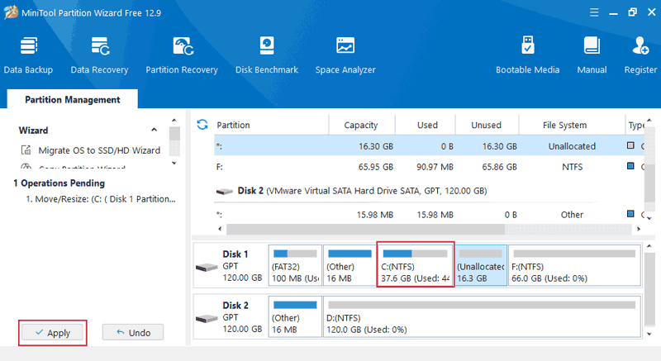Sort the list by Capacity column
This screenshot has height=361, width=661.
(360, 126)
